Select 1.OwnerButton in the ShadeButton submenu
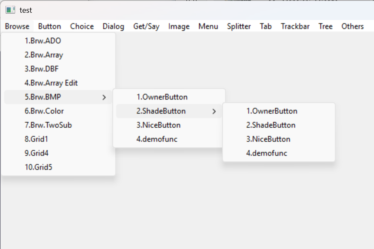 tap(279, 111)
